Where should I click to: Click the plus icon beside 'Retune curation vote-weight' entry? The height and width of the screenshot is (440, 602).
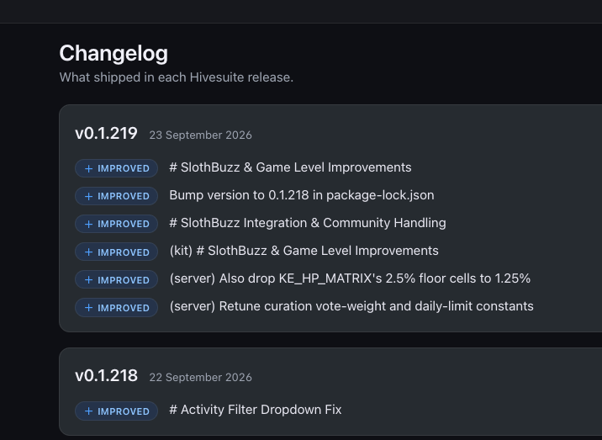click(x=88, y=307)
